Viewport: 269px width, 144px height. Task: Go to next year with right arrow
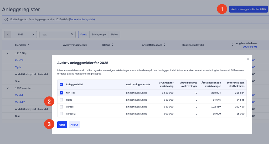tap(33, 34)
